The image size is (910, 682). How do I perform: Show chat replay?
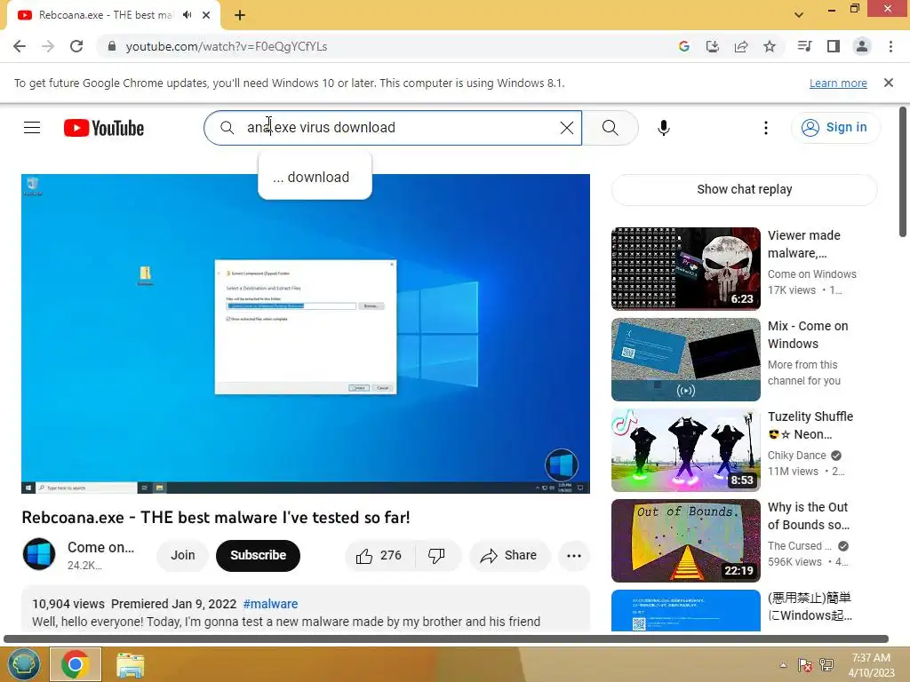(744, 190)
